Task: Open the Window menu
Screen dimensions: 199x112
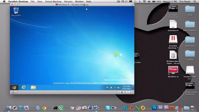Action: (x=79, y=2)
